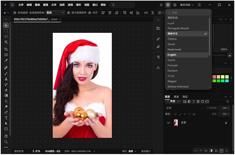Select the Blur droplet tool
The image size is (235, 155).
[x=6, y=101]
